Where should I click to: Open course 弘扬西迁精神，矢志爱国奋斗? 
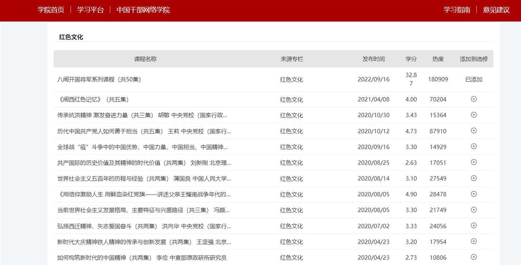(x=144, y=226)
